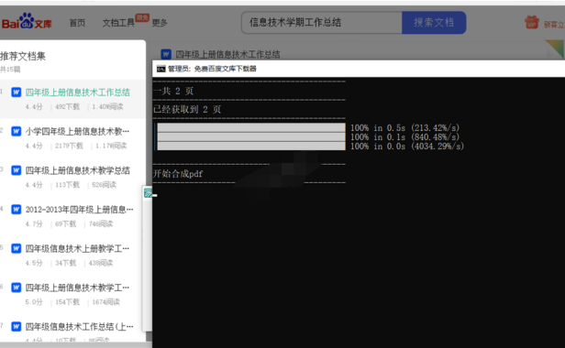
Task: Click the 一共 2 页 console line
Action: click(173, 91)
